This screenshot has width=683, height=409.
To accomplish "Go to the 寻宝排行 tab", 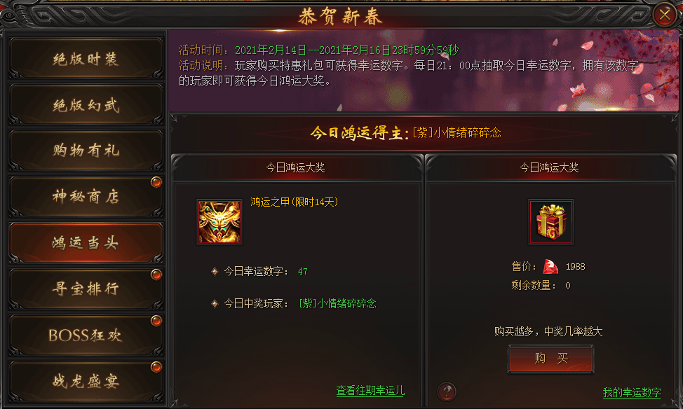I will [86, 289].
